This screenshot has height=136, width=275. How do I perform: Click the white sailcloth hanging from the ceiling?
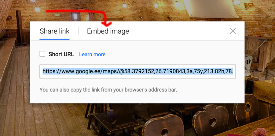pyautogui.click(x=211, y=9)
